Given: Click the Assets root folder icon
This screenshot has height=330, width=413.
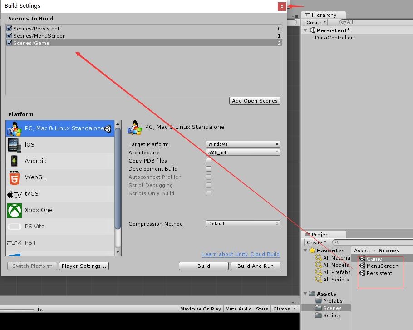Looking at the screenshot, I should pos(312,293).
